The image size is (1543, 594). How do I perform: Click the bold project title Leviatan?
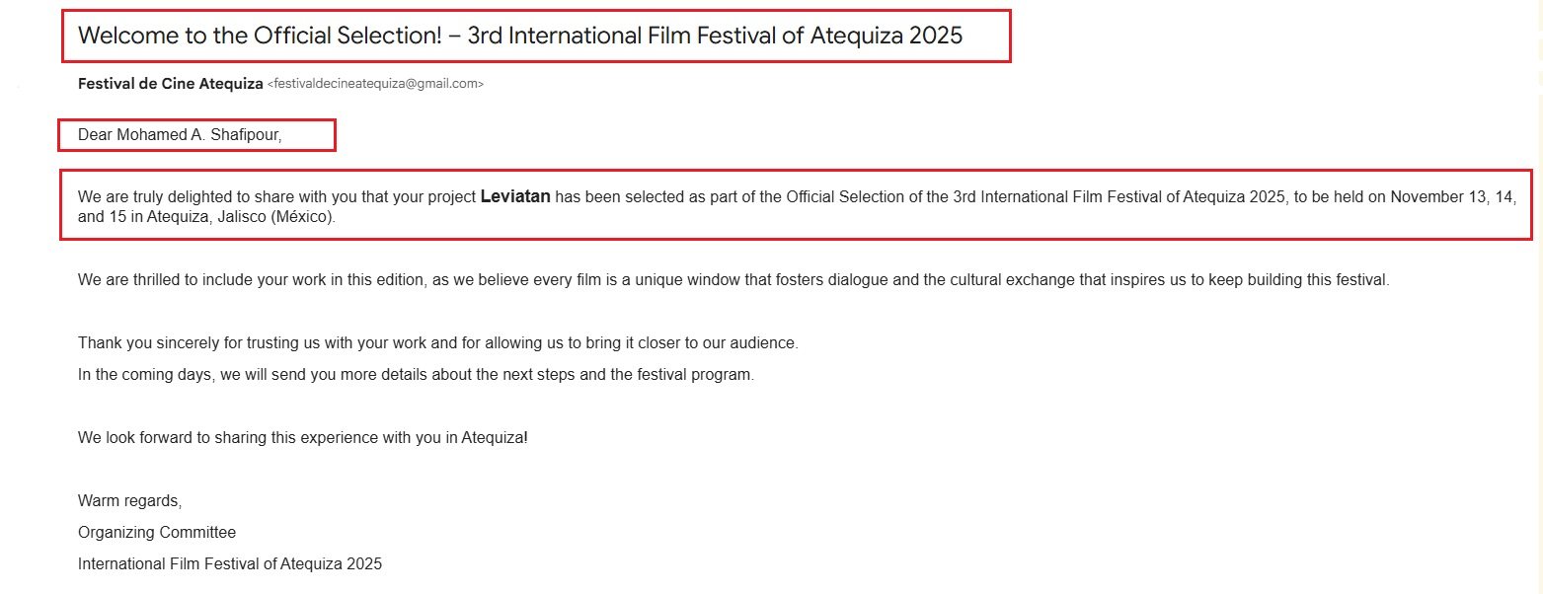[514, 196]
